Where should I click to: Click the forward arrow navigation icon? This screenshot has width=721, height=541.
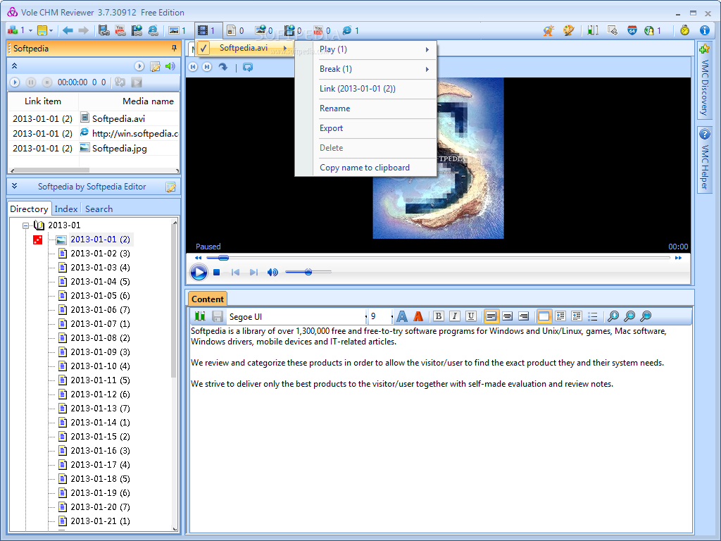pyautogui.click(x=83, y=30)
